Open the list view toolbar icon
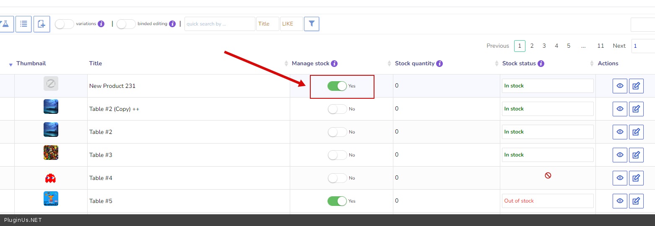Viewport: 655px width, 226px height. pyautogui.click(x=23, y=24)
